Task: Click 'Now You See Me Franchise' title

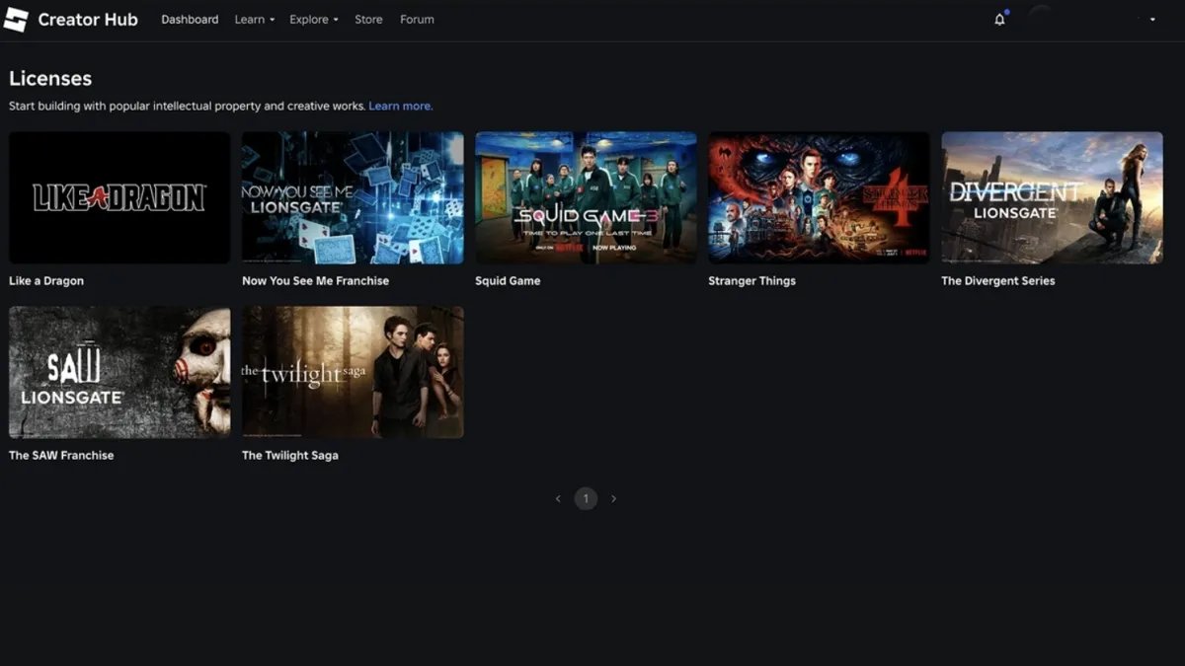Action: (x=315, y=281)
